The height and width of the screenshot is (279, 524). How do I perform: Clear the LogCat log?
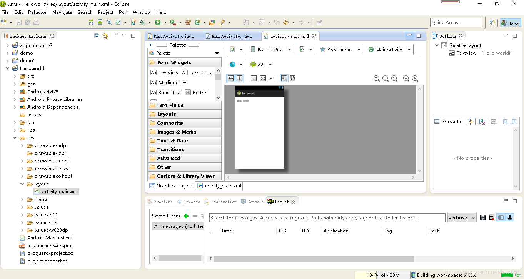(x=492, y=217)
